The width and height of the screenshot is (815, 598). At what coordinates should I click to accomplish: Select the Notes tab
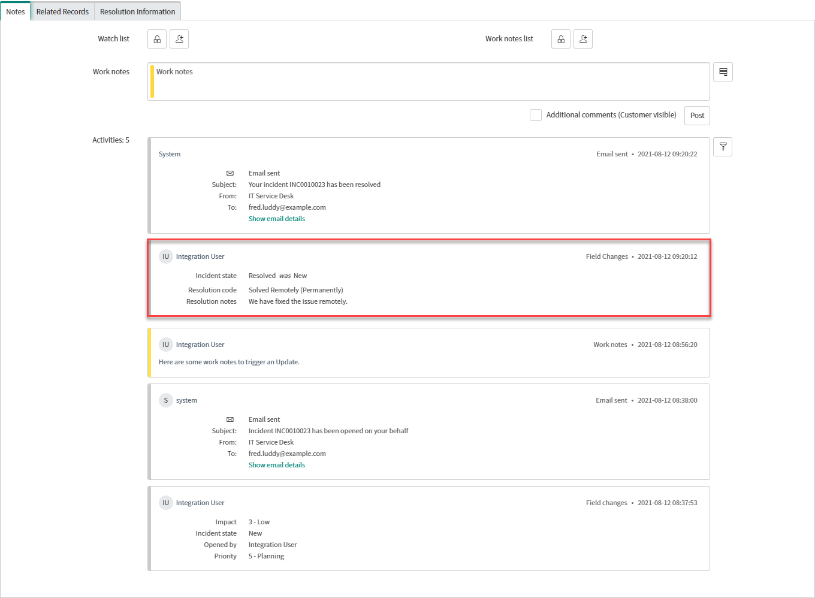coord(16,11)
